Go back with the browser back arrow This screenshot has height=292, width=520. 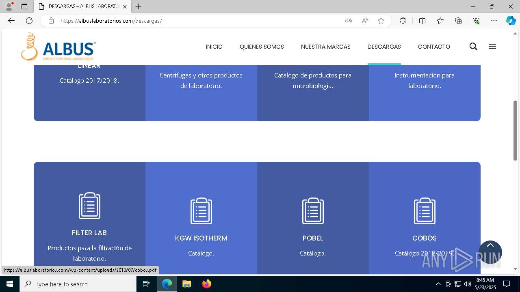pos(11,21)
